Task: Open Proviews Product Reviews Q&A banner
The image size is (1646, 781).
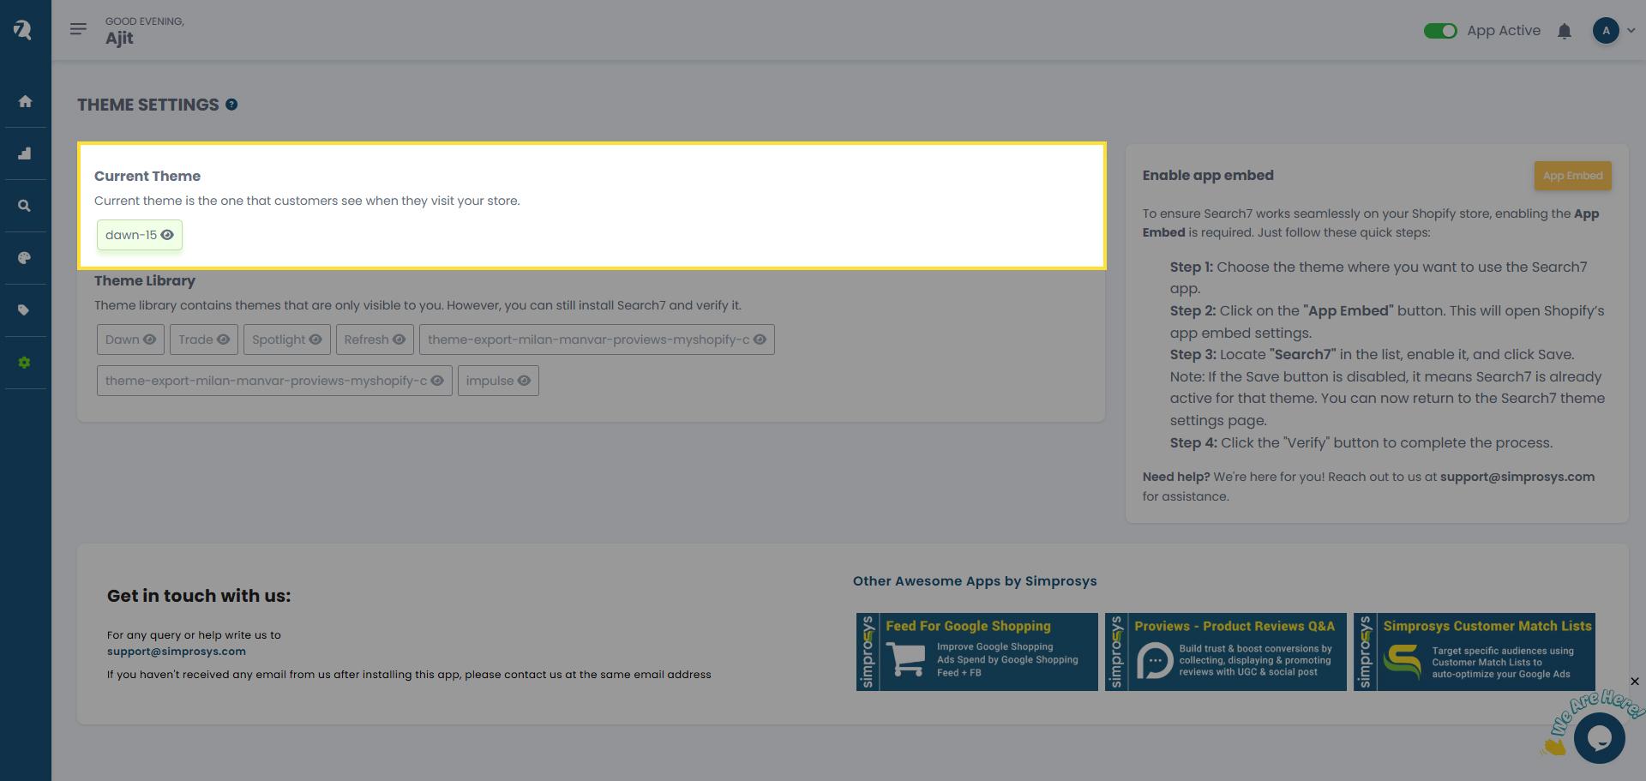Action: [1225, 652]
